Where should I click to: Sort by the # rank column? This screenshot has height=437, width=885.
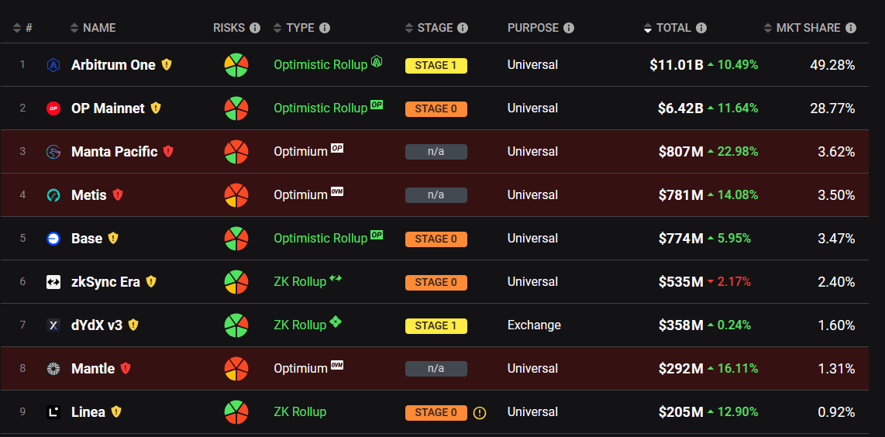22,28
